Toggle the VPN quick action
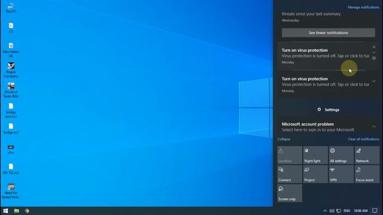383x215 pixels. [x=341, y=174]
